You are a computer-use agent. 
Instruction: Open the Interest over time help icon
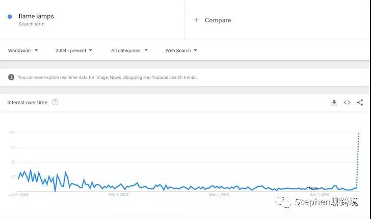coord(55,102)
